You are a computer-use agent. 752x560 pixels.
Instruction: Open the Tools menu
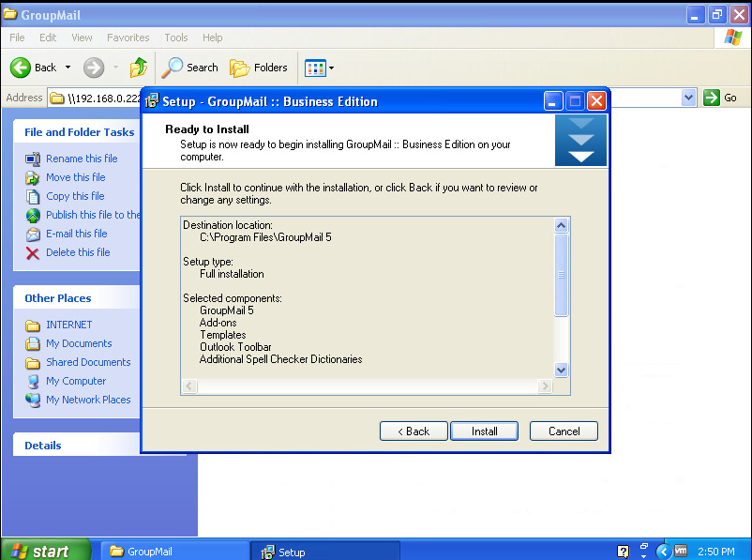click(176, 38)
